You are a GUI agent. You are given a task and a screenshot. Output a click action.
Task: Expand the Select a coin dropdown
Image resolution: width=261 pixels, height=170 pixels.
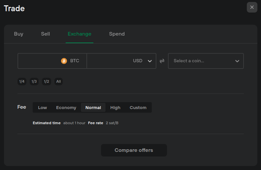coord(206,61)
